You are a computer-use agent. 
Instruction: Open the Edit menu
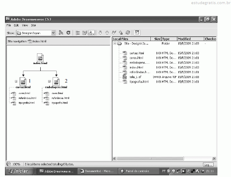coord(16,25)
